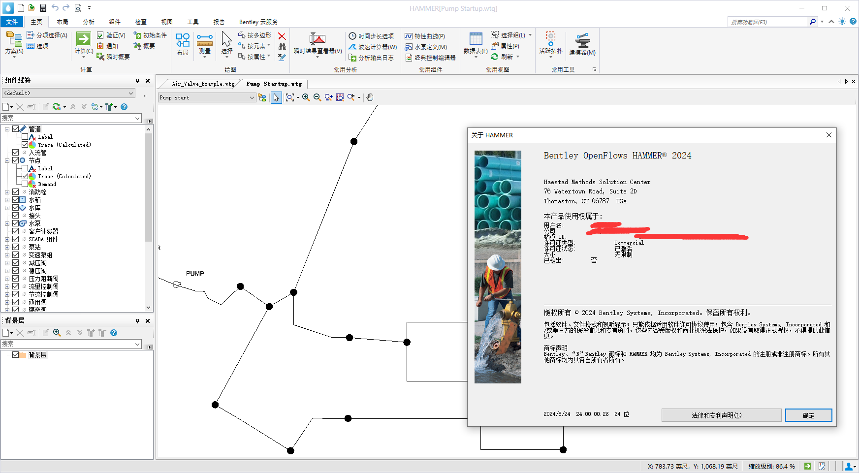Click the Layout (布局) ribbon icon
The image size is (859, 473).
pyautogui.click(x=183, y=40)
